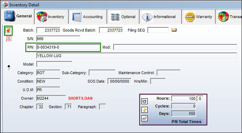Image resolution: width=242 pixels, height=133 pixels.
Task: Click the red checkmark icon beside Batch
Action: (8, 31)
